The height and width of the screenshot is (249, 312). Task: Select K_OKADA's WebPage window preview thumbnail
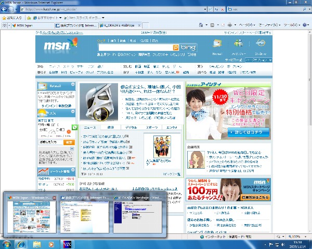pos(137,217)
